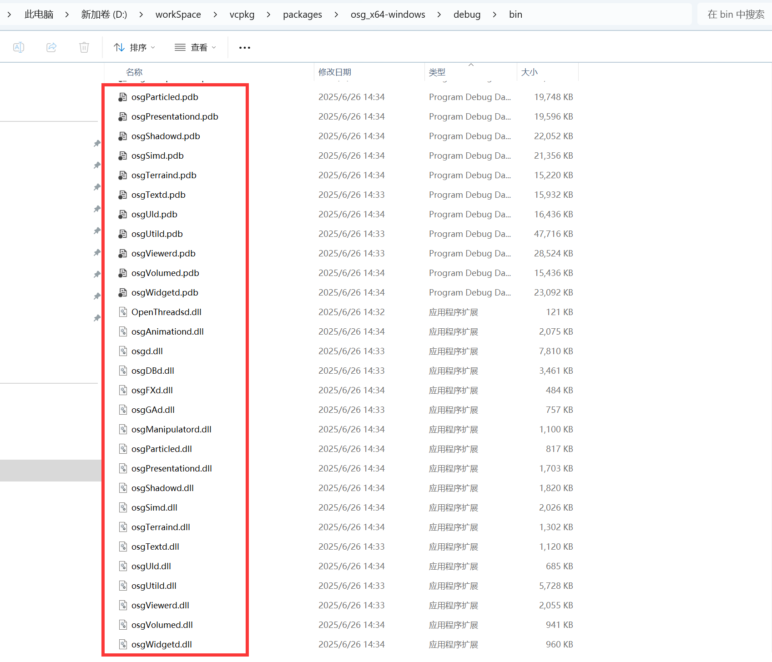Click the osgShadowd.dll file name
The height and width of the screenshot is (662, 772).
click(x=162, y=488)
